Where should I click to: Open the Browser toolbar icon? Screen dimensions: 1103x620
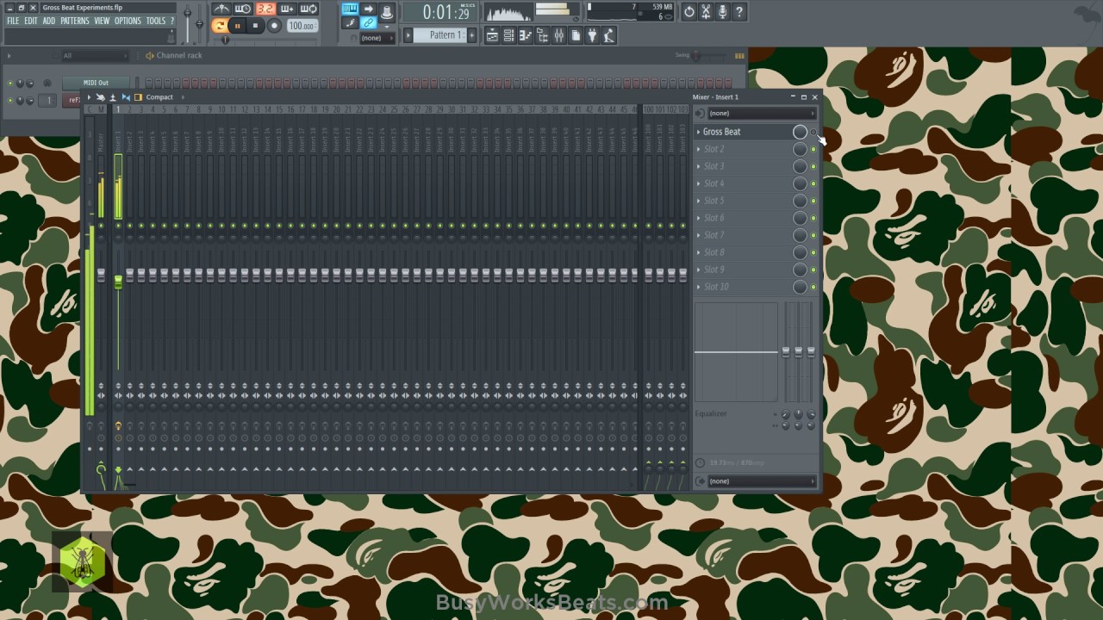542,35
